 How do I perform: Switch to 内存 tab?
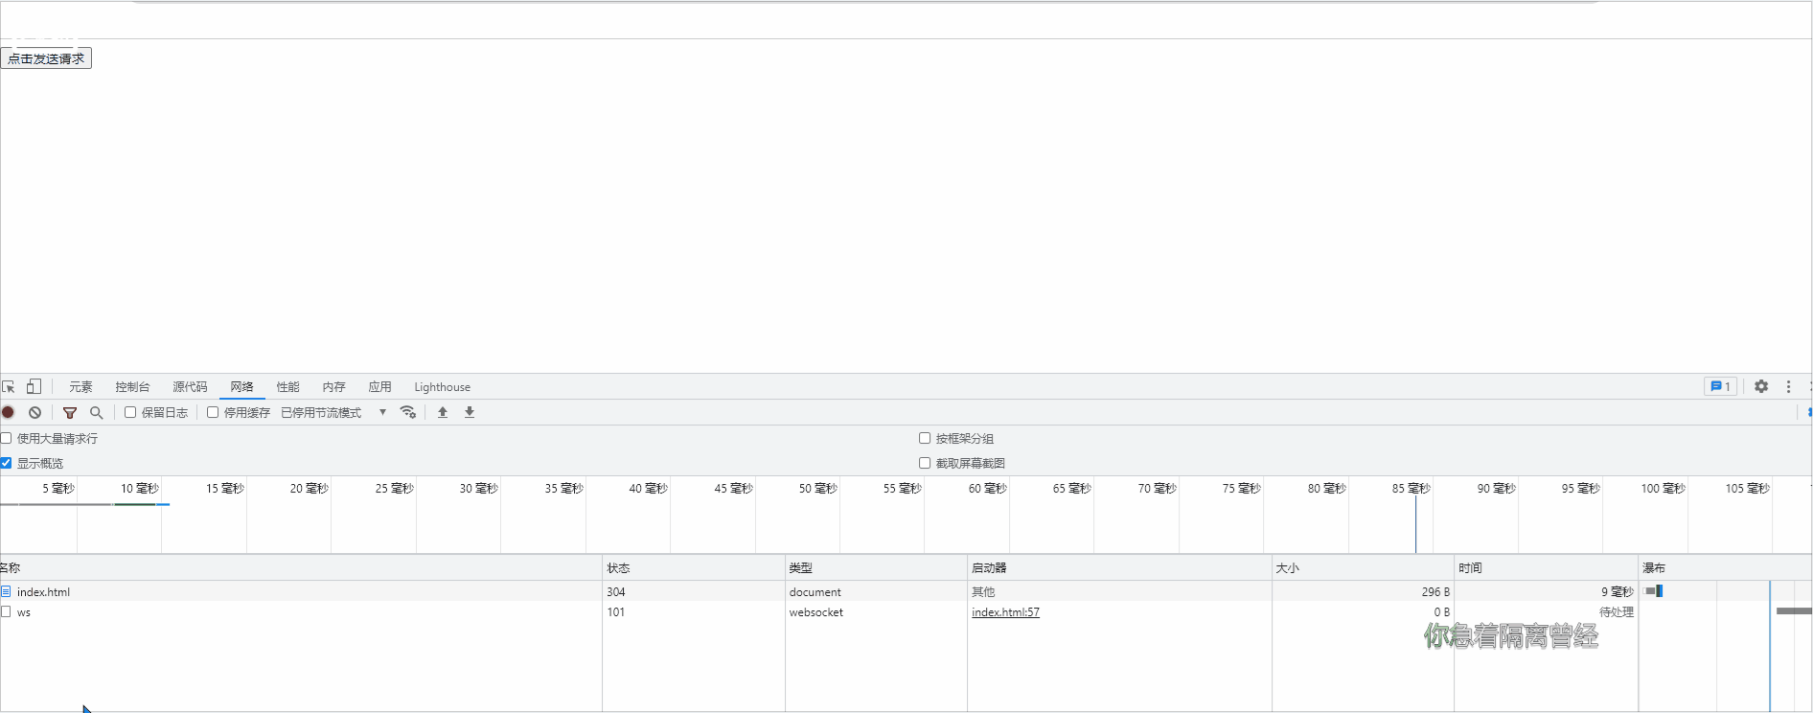(x=333, y=387)
